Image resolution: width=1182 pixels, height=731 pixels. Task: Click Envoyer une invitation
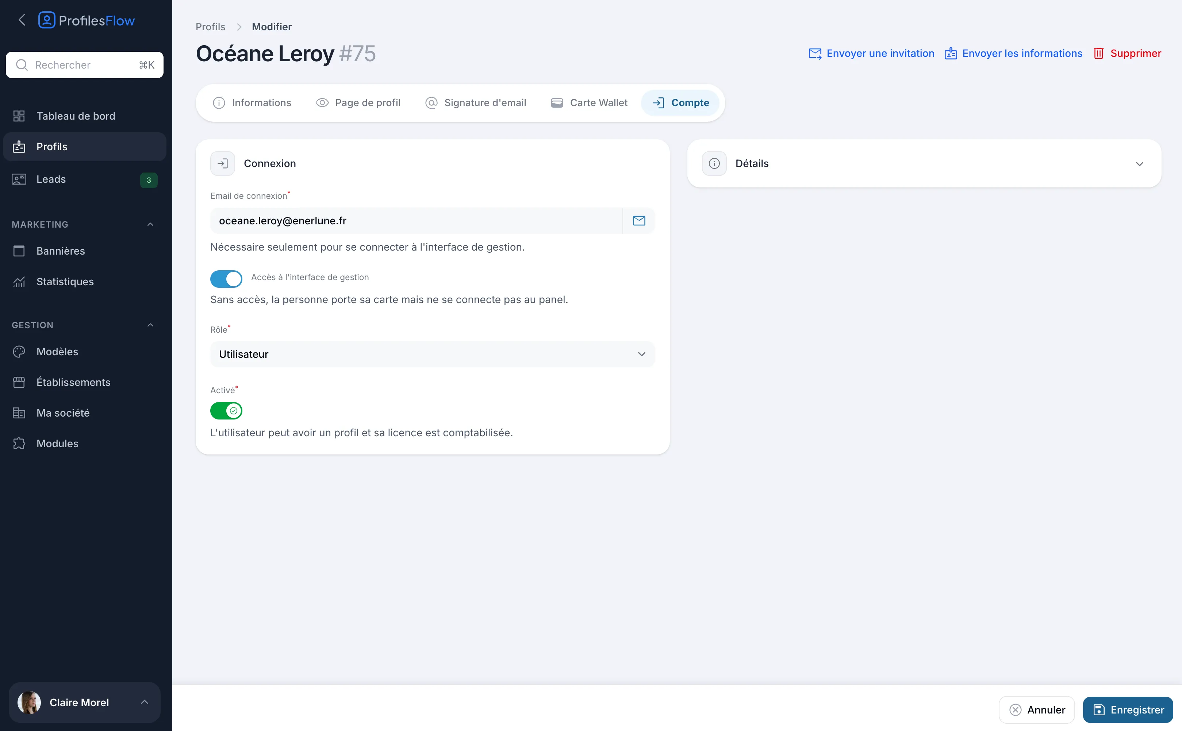click(x=871, y=53)
